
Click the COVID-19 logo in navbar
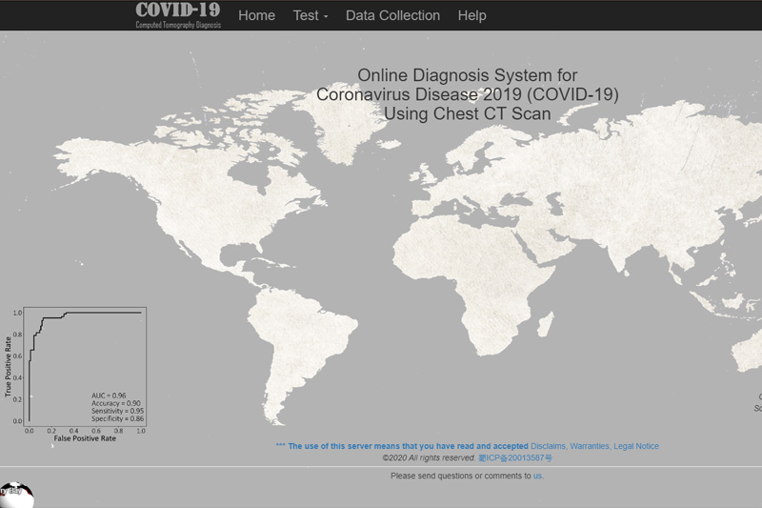coord(178,14)
